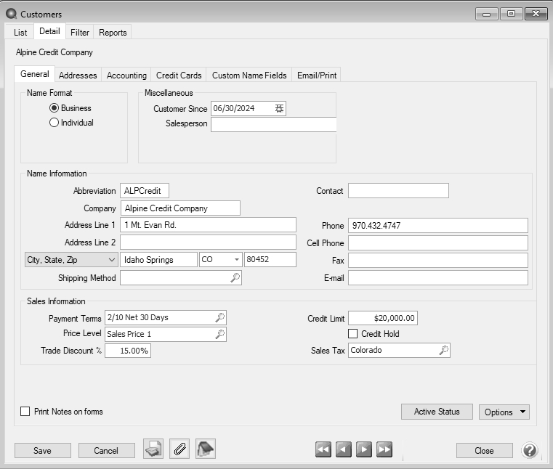Check Print Notes on forms
The height and width of the screenshot is (469, 553).
point(25,412)
